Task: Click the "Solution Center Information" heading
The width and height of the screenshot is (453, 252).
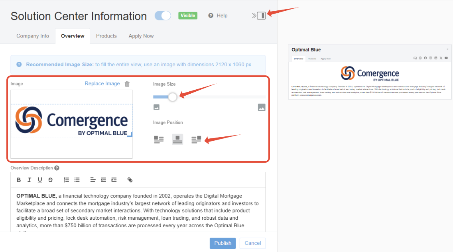Action: point(79,16)
